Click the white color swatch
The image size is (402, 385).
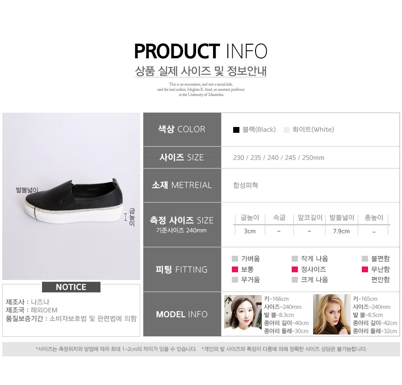tap(286, 130)
